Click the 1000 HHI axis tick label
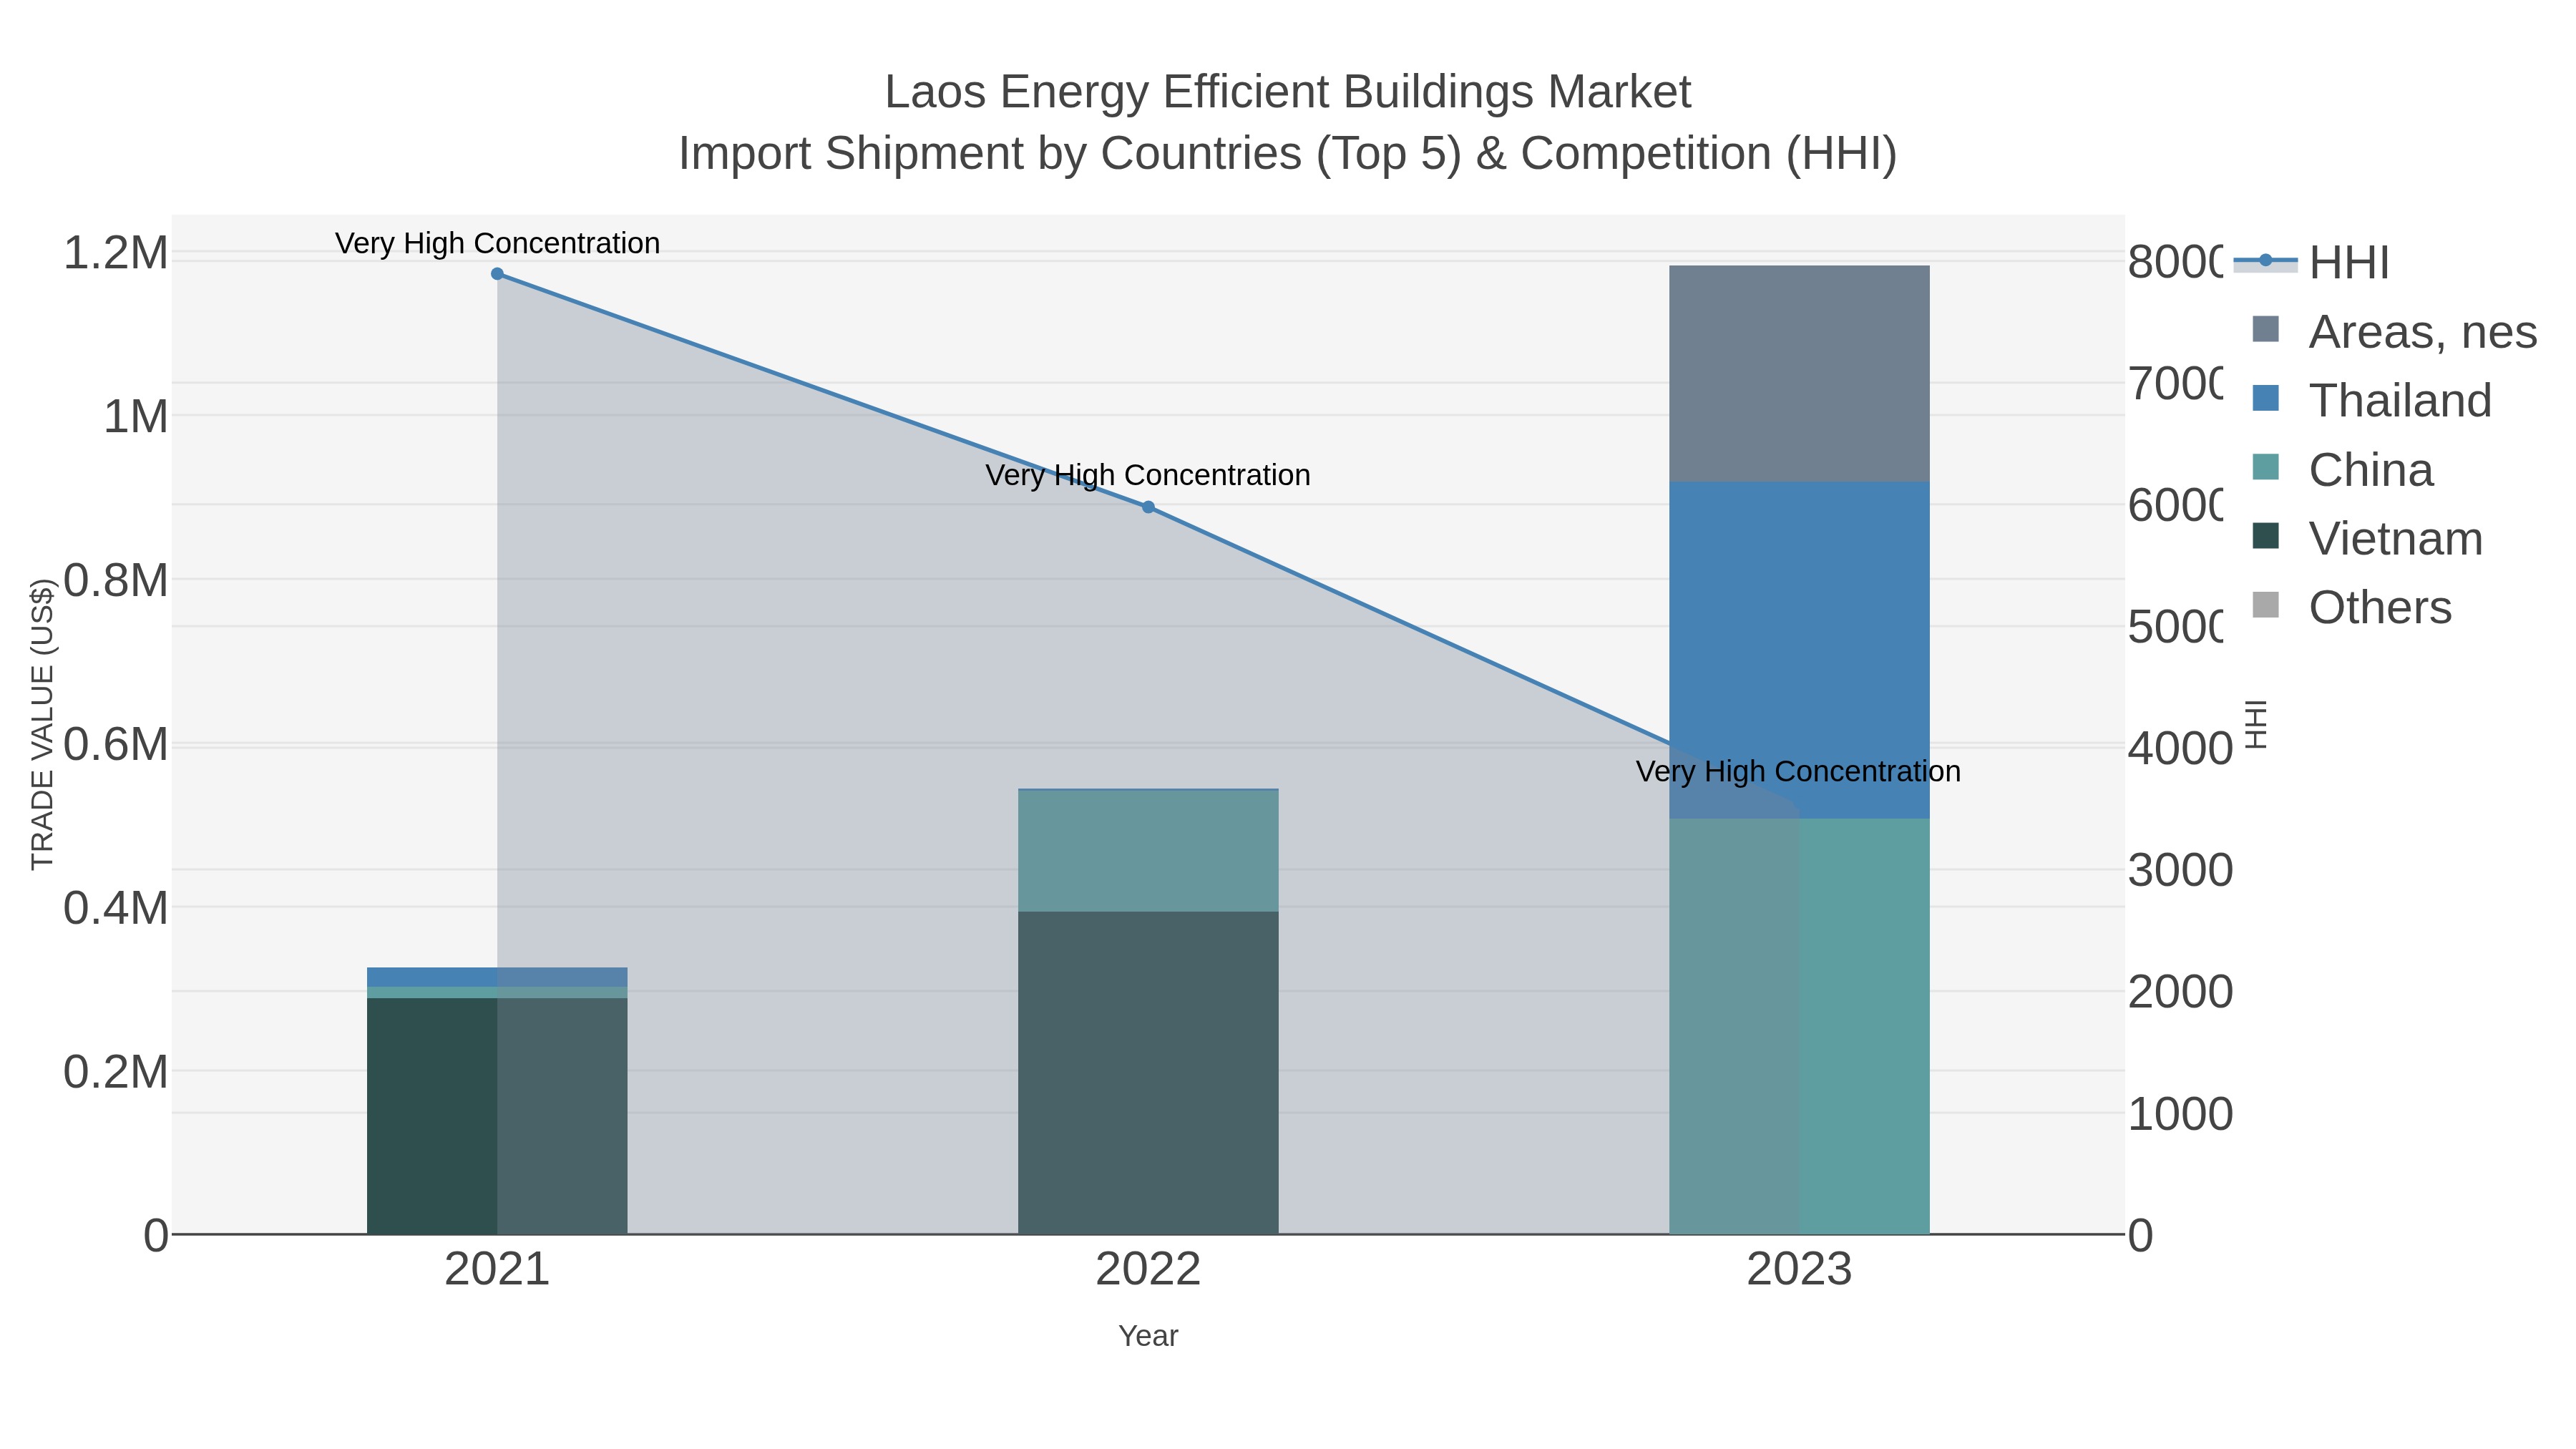Viewport: 2576px width, 1449px height. click(x=2181, y=1114)
